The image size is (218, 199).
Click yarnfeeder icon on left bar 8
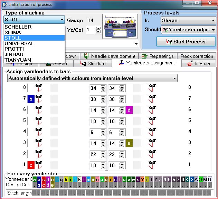pyautogui.click(x=39, y=88)
